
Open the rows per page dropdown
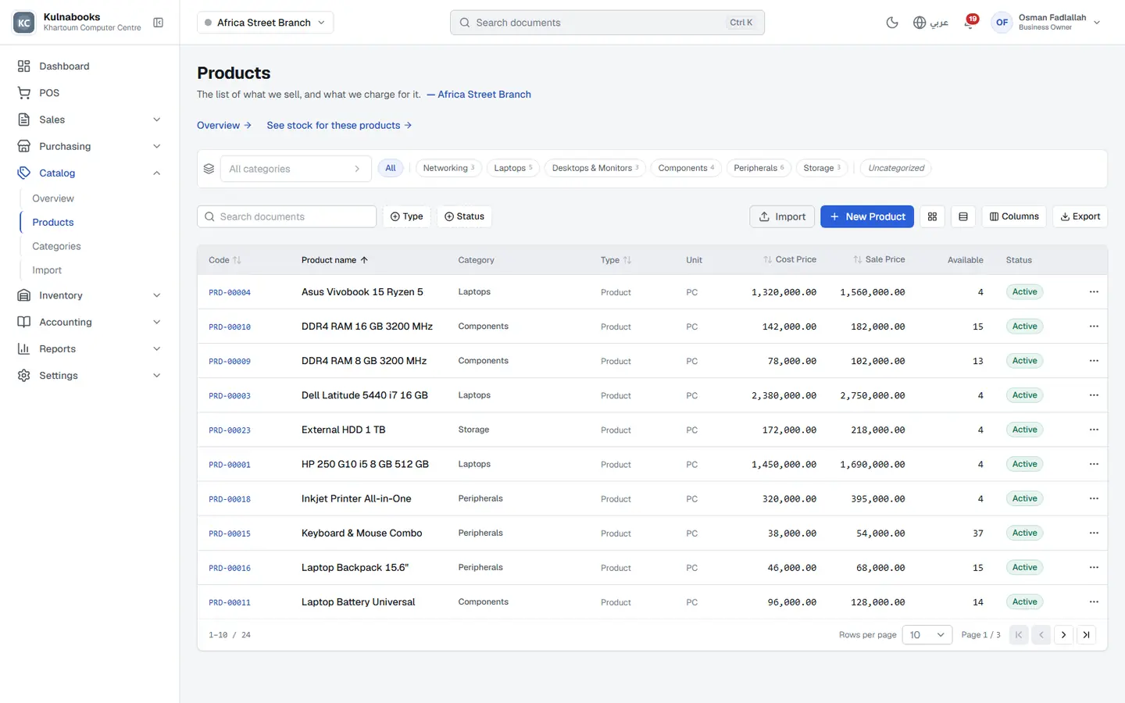(x=927, y=635)
